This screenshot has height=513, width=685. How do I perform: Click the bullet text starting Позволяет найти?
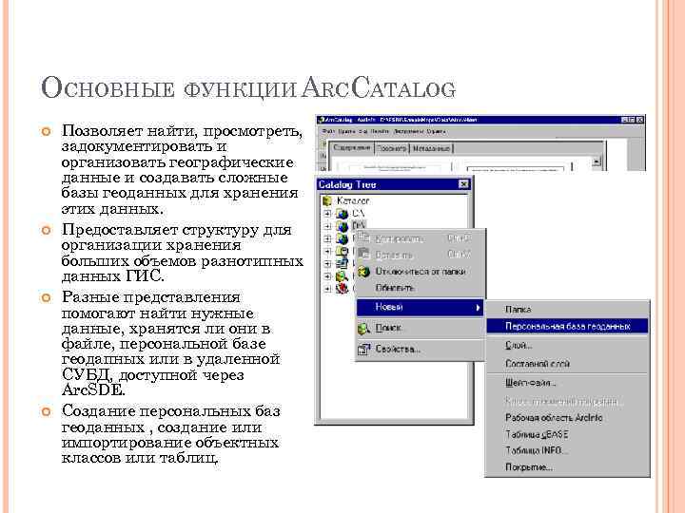pos(182,169)
